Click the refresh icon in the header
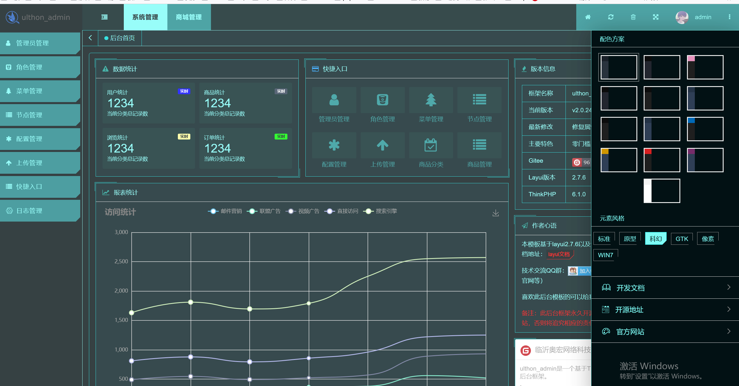739x386 pixels. click(x=611, y=17)
